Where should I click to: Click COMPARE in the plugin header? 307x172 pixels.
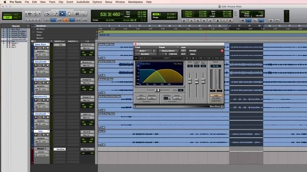(173, 54)
